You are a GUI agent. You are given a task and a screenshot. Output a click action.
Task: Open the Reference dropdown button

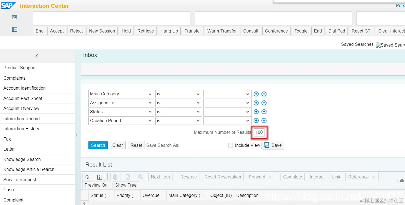pyautogui.click(x=362, y=177)
